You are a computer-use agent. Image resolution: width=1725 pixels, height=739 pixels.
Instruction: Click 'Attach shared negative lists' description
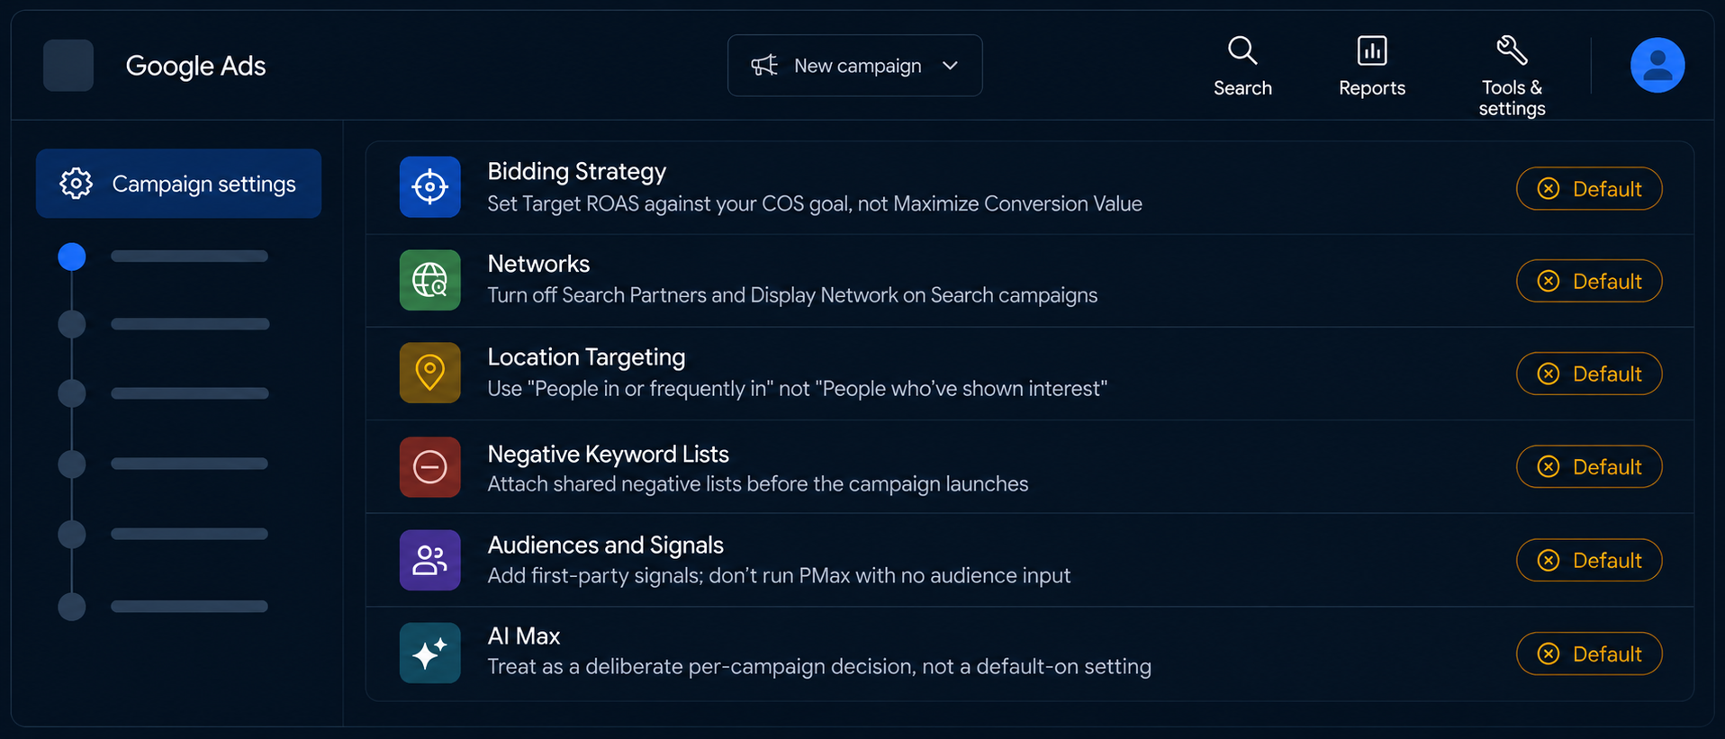point(757,484)
